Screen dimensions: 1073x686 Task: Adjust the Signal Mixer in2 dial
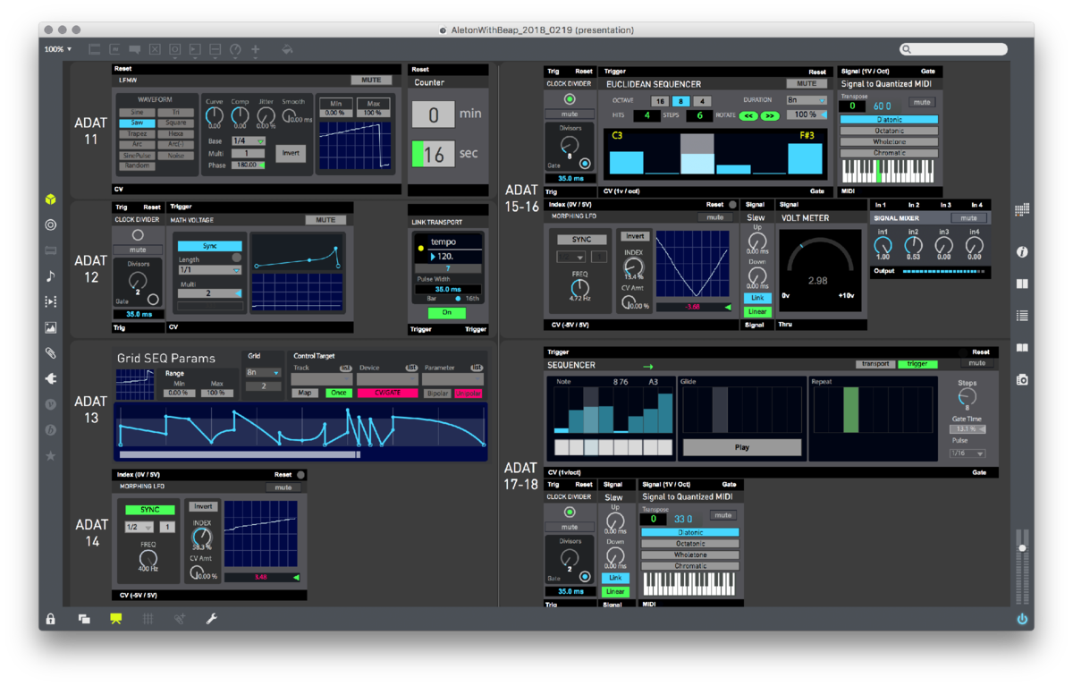click(913, 245)
